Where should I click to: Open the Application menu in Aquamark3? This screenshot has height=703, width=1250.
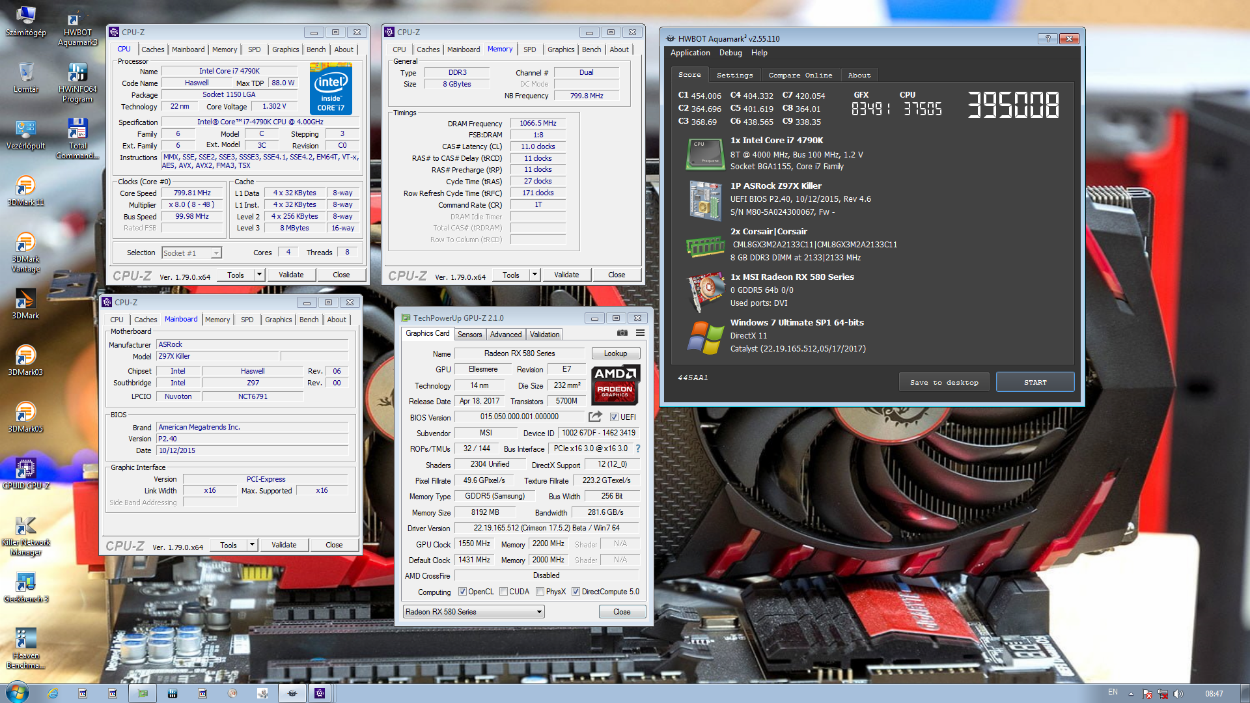690,53
